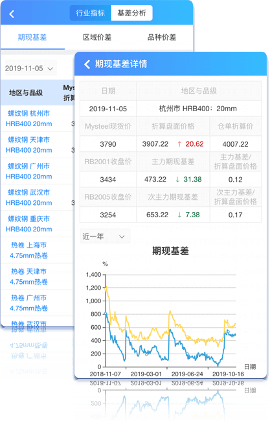This screenshot has width=270, height=428.
Task: Open the 期现基差 tab
Action: coord(32,37)
